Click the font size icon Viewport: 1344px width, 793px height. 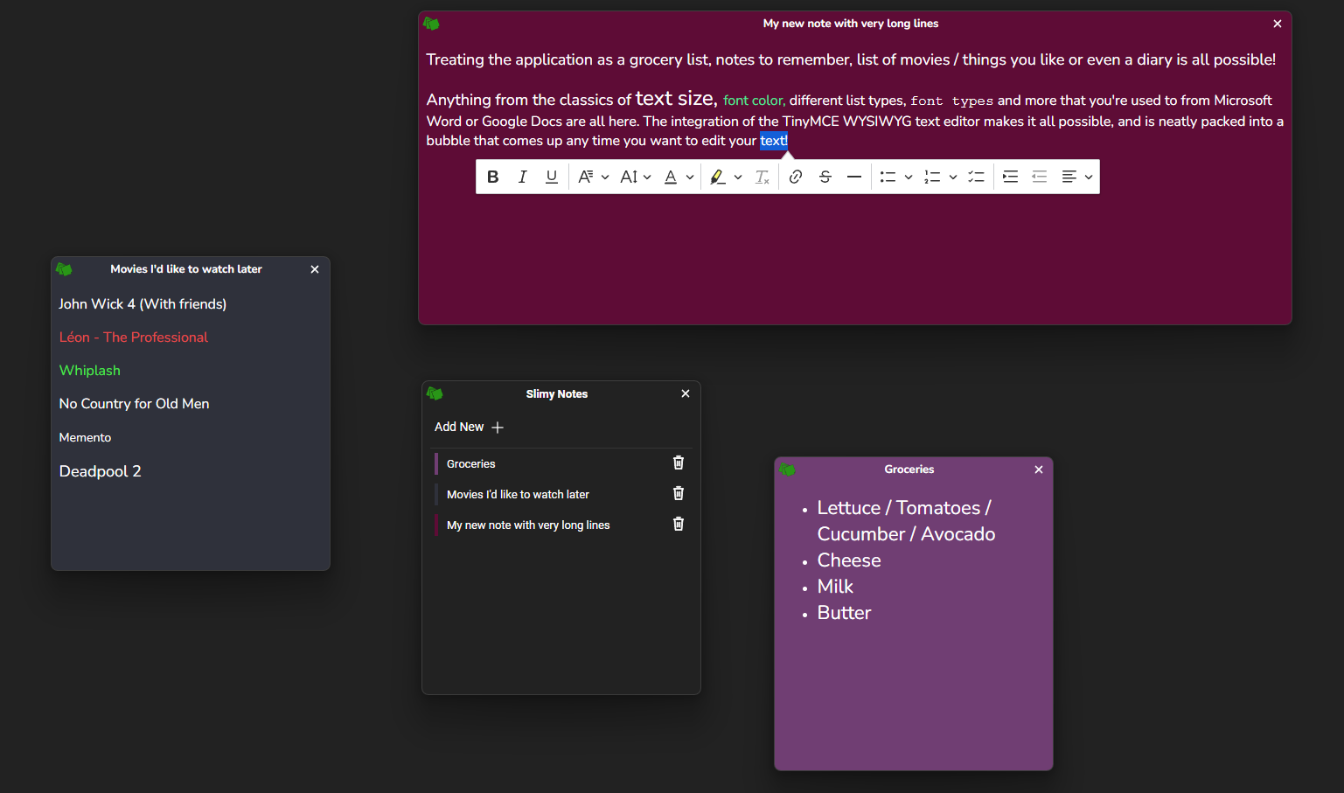[629, 177]
